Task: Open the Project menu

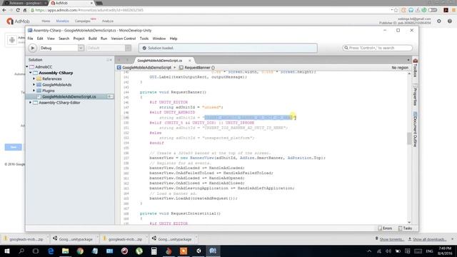Action: (79, 39)
